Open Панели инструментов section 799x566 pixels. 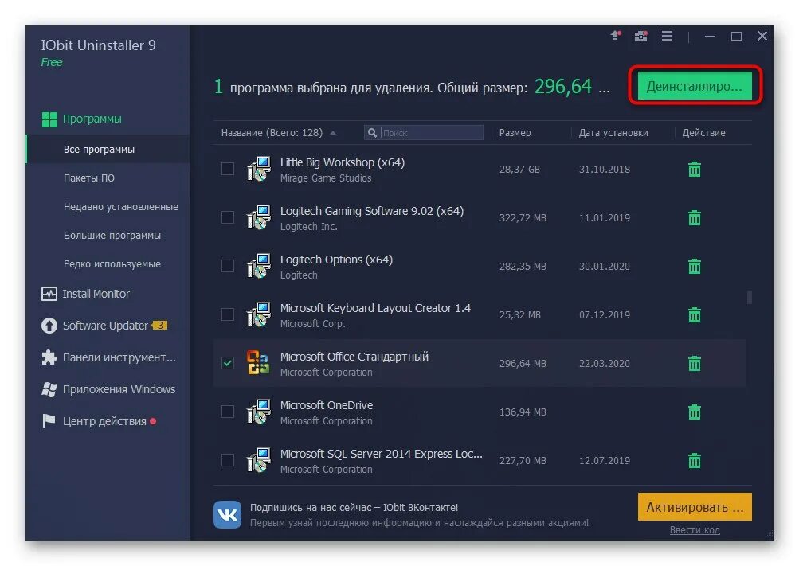coord(119,357)
